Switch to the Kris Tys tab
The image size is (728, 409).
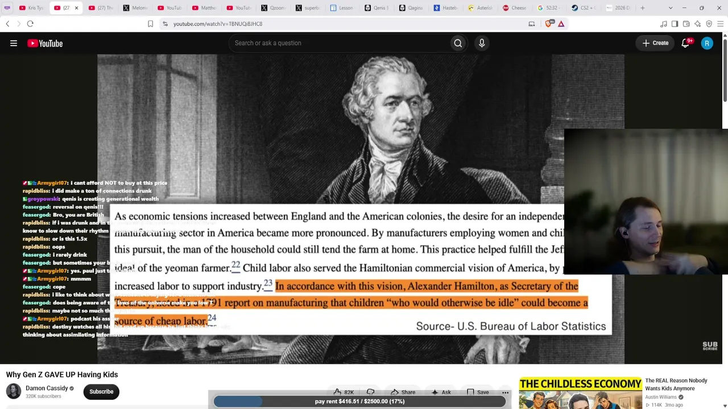point(32,8)
